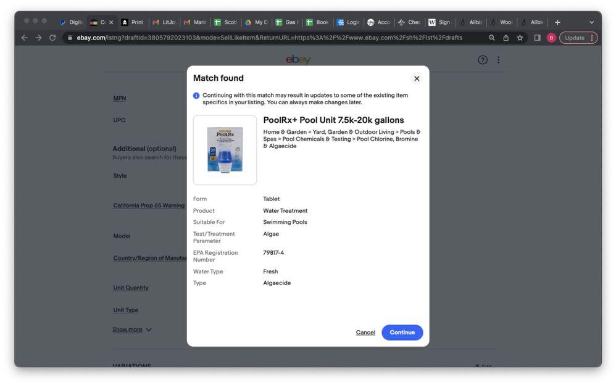Click the info icon beside continuing notice

click(x=196, y=96)
